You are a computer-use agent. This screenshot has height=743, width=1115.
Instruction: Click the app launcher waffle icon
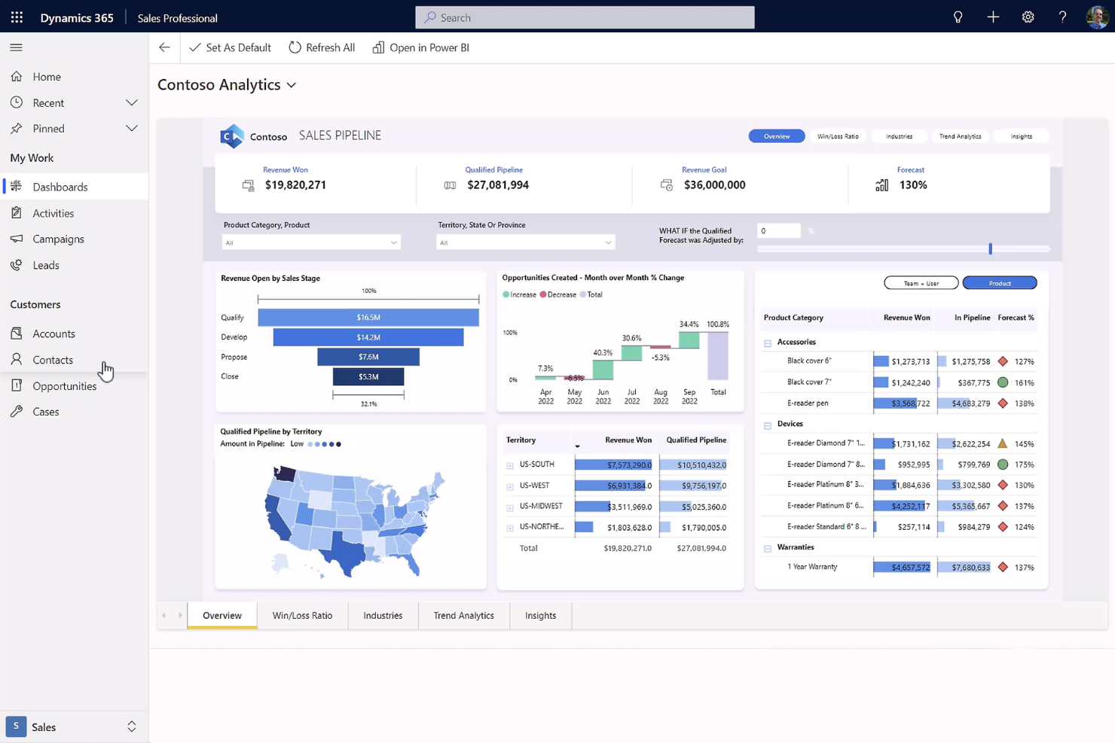[16, 17]
